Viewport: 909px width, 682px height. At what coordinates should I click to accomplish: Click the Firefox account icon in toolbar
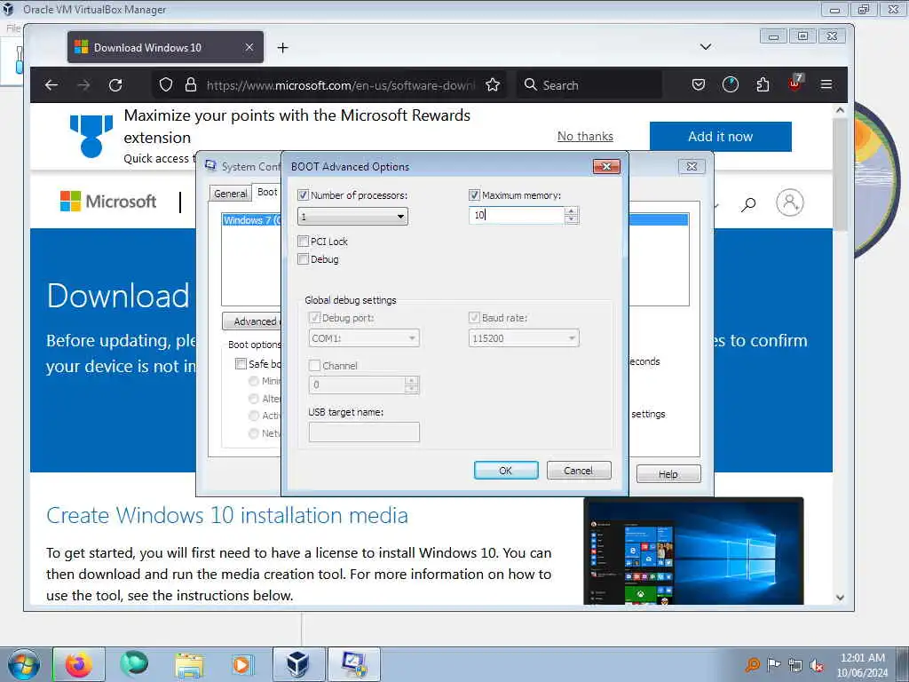pos(731,85)
